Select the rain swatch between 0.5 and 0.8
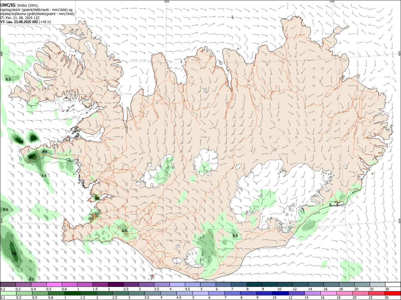Viewport: 401px width, 300px height. tap(40, 293)
